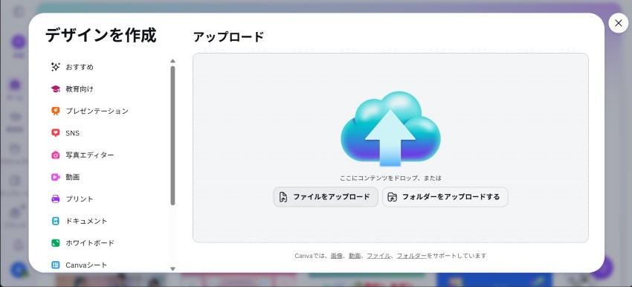
Task: Click the cloud upload illustration
Action: (x=390, y=129)
